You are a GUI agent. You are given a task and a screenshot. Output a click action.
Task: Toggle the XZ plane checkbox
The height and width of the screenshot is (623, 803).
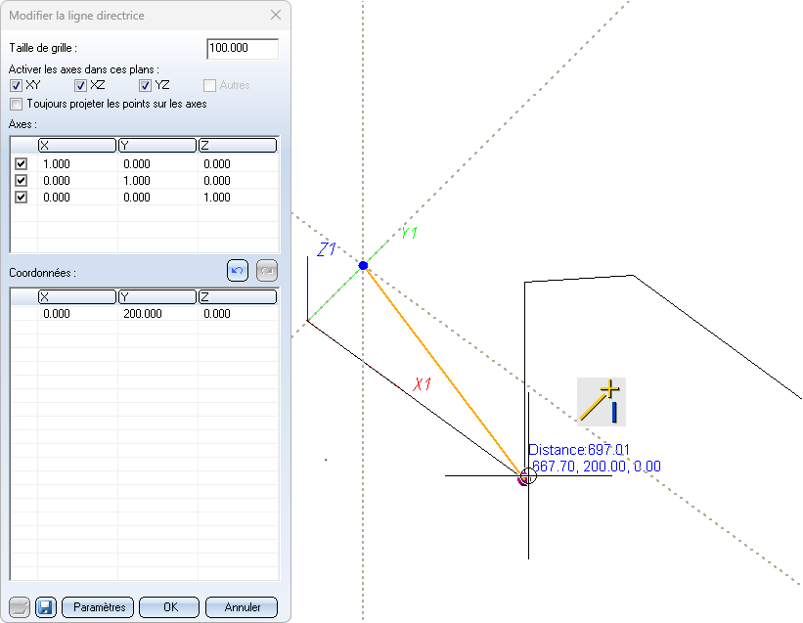coord(81,86)
